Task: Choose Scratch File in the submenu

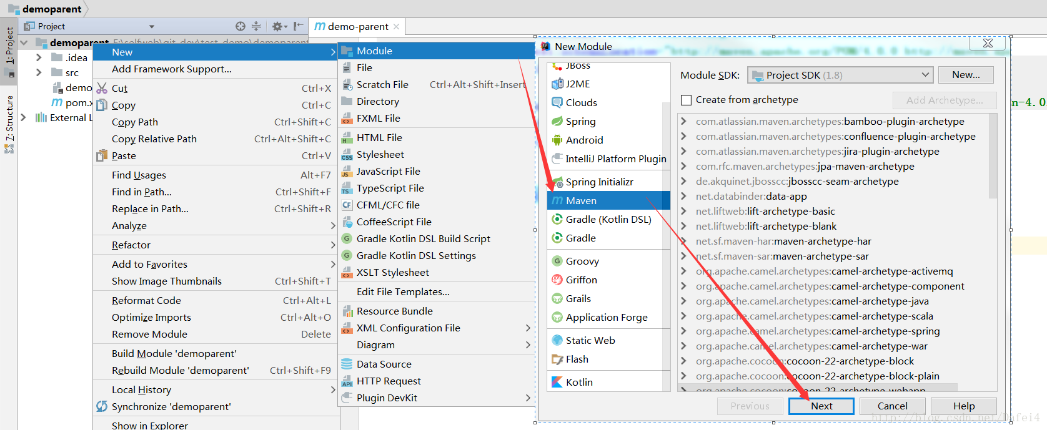Action: pos(437,84)
